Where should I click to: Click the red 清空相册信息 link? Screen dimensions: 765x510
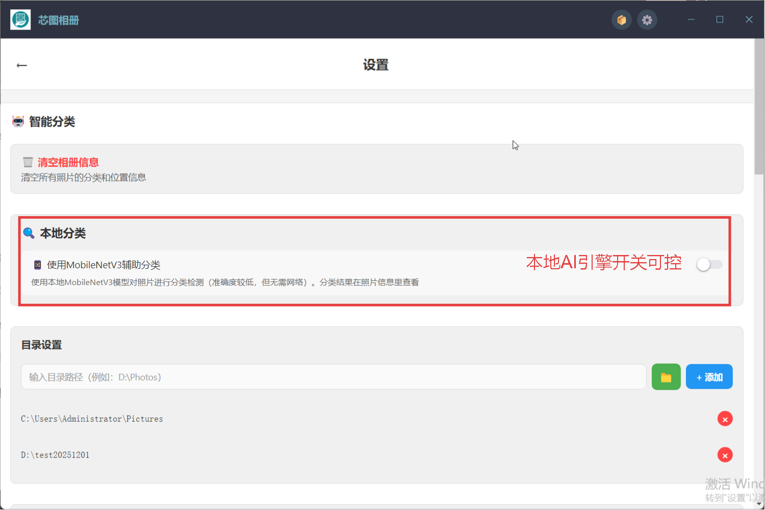pyautogui.click(x=68, y=162)
